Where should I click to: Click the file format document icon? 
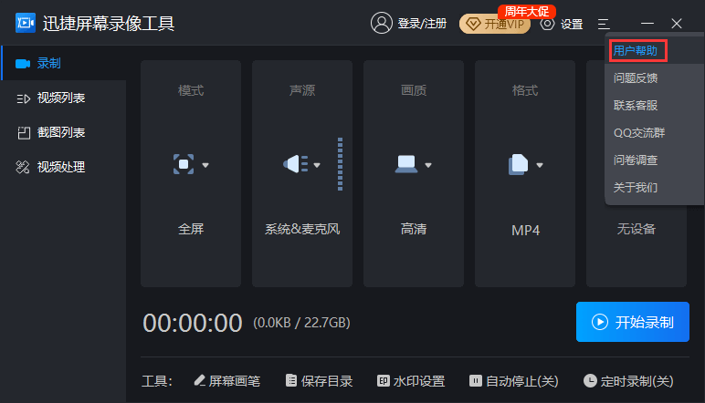click(518, 165)
